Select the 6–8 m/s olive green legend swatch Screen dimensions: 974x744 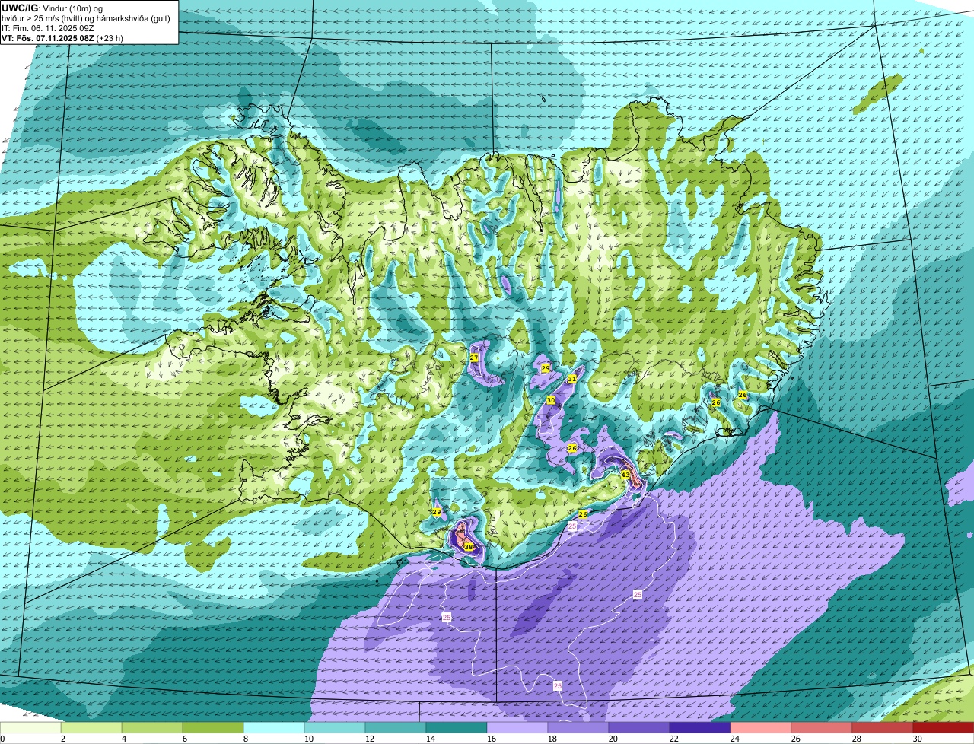coord(213,727)
